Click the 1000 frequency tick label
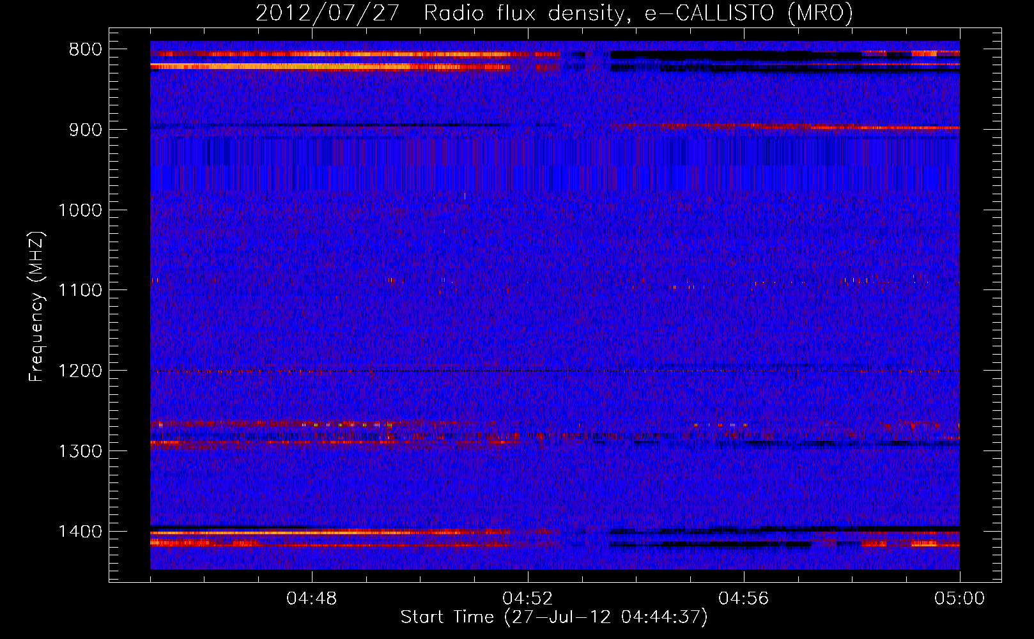 click(80, 210)
